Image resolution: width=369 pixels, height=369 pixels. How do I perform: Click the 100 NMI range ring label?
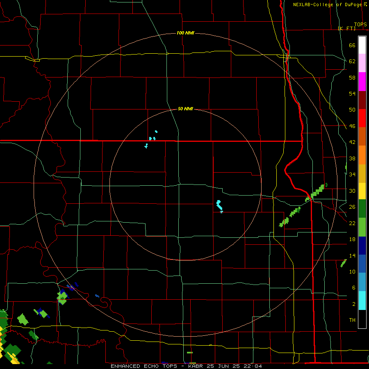185,33
